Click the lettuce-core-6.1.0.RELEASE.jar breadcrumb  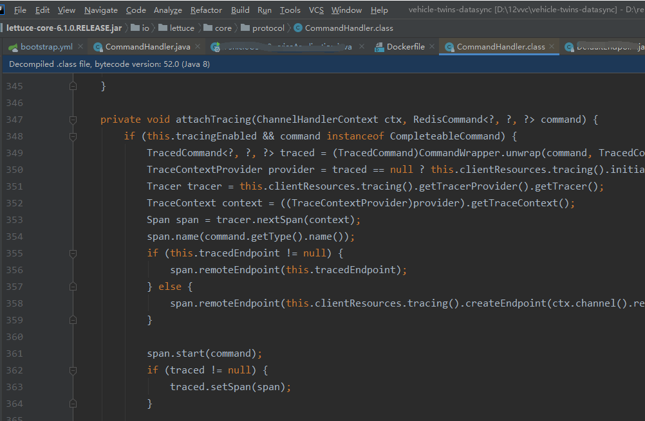(64, 28)
